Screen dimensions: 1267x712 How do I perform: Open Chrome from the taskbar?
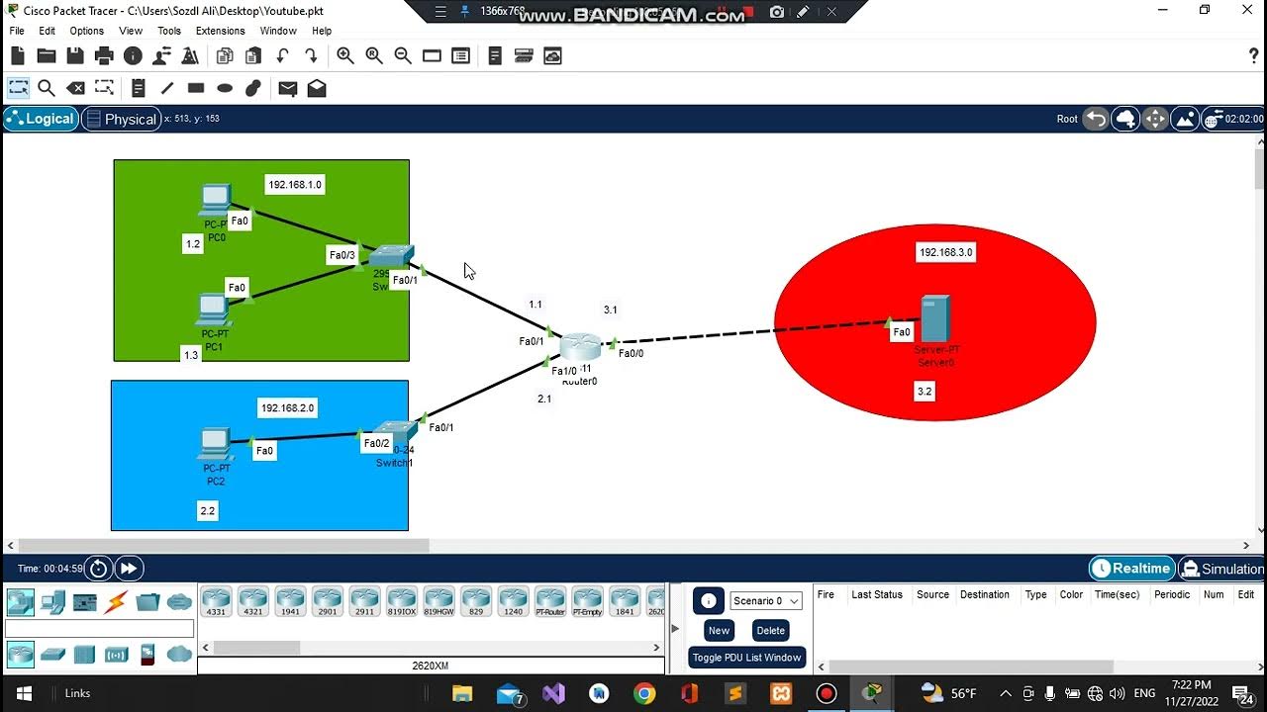coord(643,693)
